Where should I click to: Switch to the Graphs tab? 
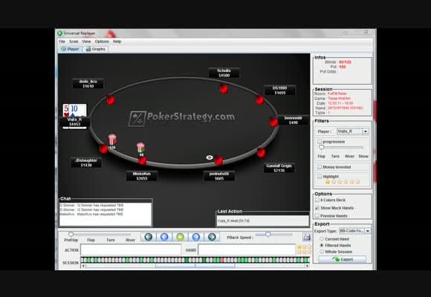coord(96,49)
